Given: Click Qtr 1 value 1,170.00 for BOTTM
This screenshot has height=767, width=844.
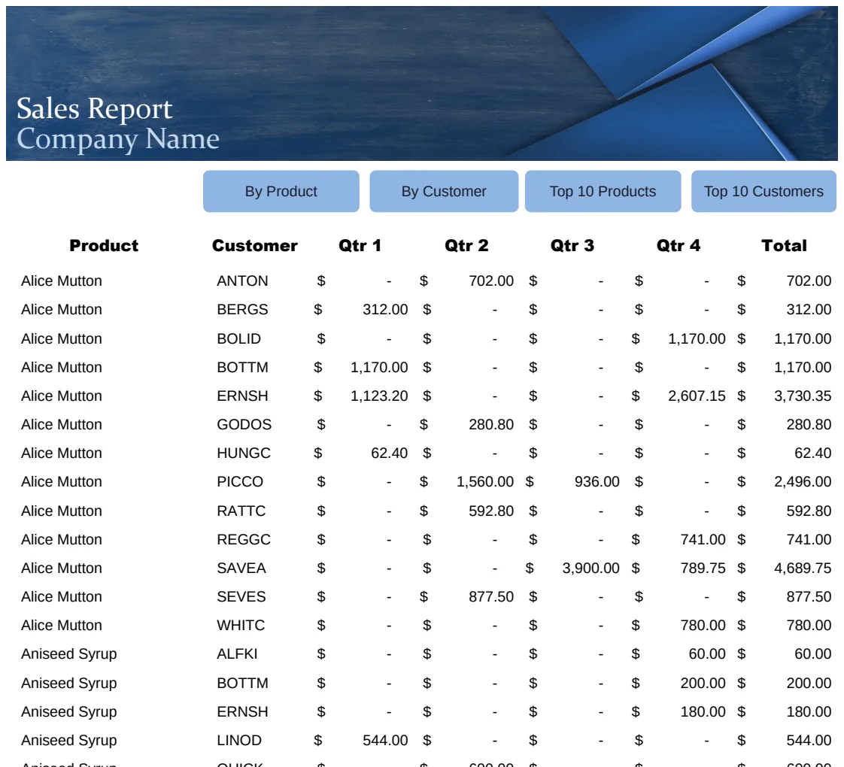Looking at the screenshot, I should [379, 367].
